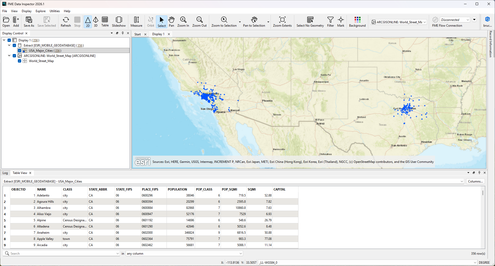Click the Zoom Extents icon
The image size is (495, 266).
[282, 22]
